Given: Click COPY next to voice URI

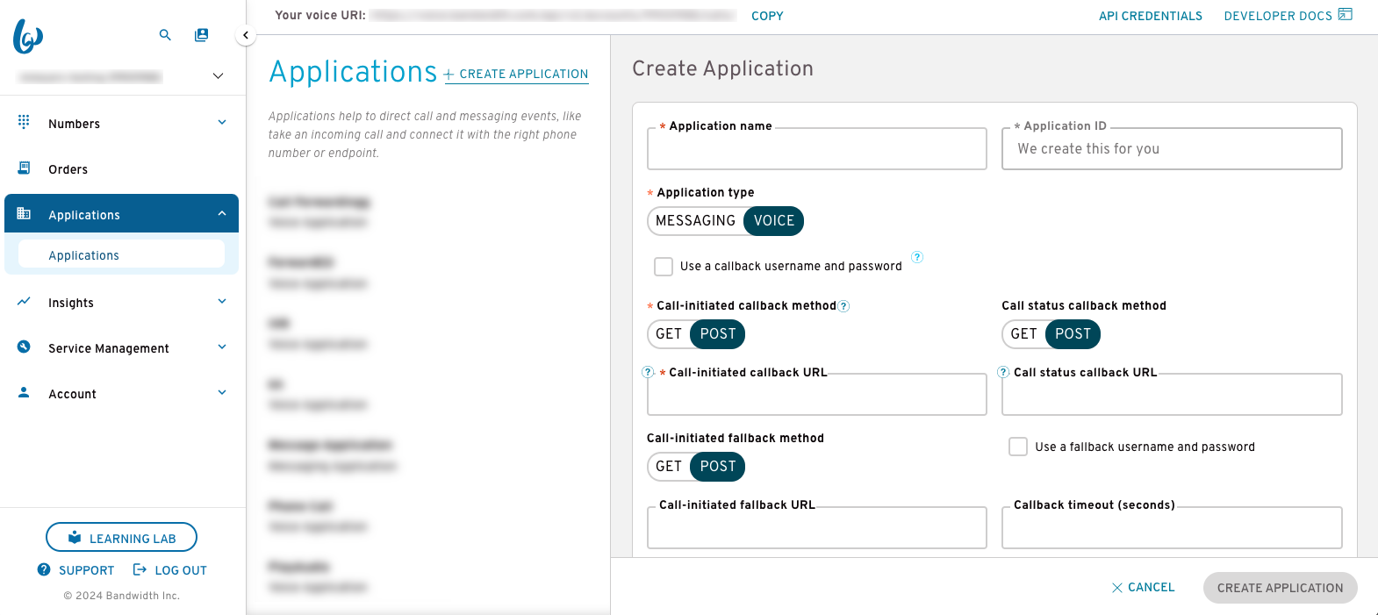Looking at the screenshot, I should click(x=767, y=16).
